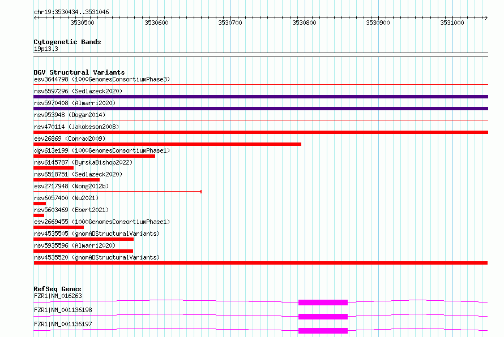Select the short nsv6057400 red bar
Viewport: 504px width, 337px height.
40,204
